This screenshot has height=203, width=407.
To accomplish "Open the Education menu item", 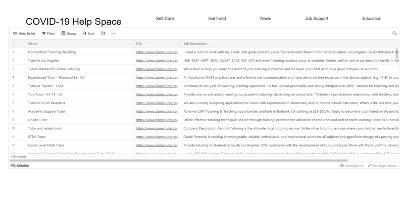I will (372, 18).
